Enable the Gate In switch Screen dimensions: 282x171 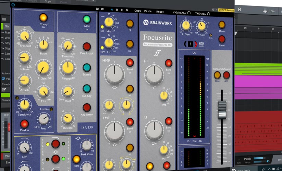[87, 19]
